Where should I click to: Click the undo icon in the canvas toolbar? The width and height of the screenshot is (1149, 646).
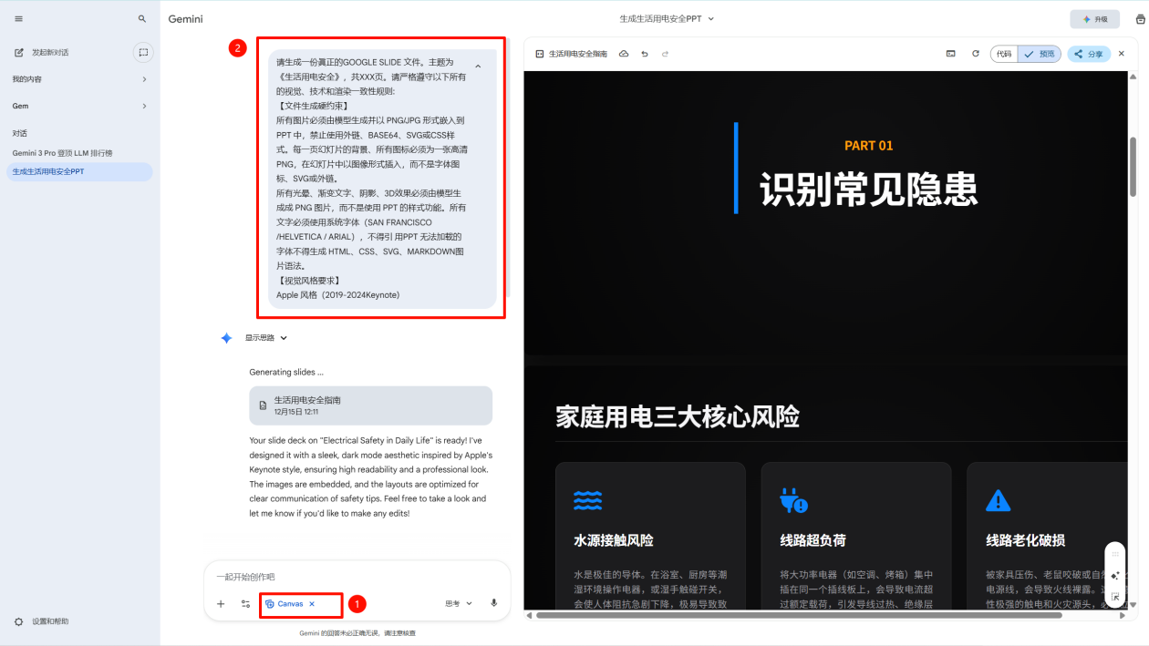646,54
